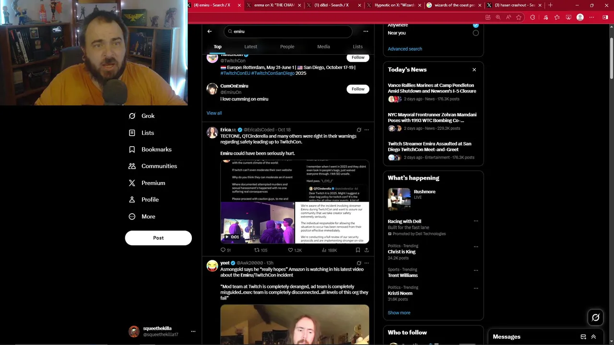This screenshot has height=345, width=614.
Task: Switch to the Latest search tab
Action: [251, 46]
